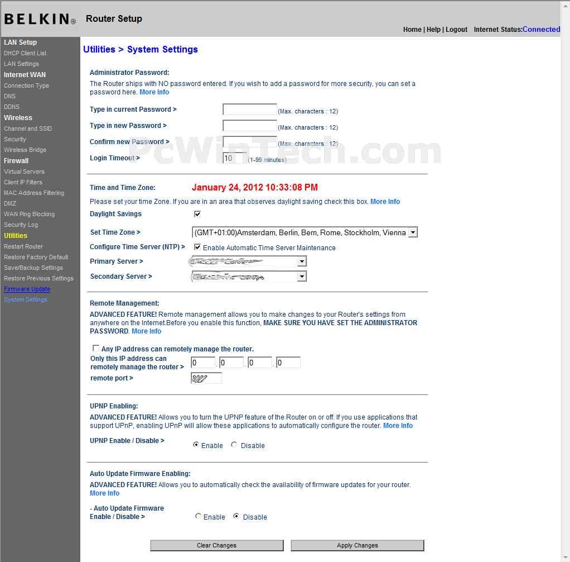The width and height of the screenshot is (570, 562).
Task: Click the Apply Changes button
Action: point(358,545)
